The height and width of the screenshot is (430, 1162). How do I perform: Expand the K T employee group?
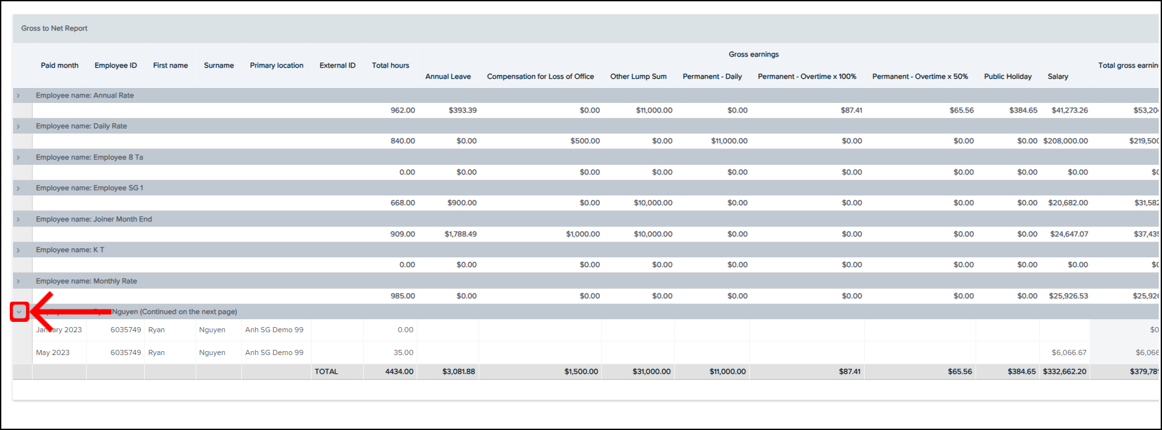coord(18,250)
